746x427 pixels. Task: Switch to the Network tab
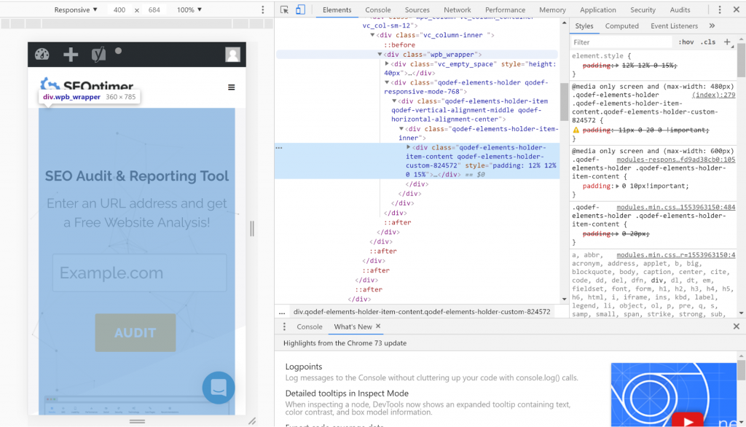click(x=458, y=10)
